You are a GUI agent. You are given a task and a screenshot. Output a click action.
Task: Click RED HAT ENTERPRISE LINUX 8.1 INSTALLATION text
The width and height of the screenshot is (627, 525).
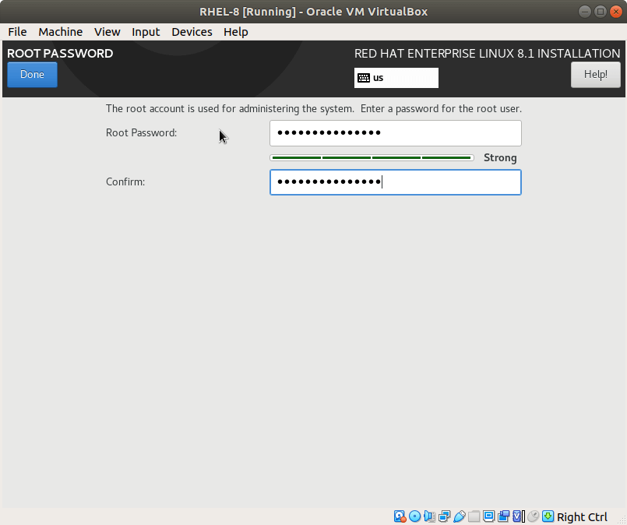487,54
